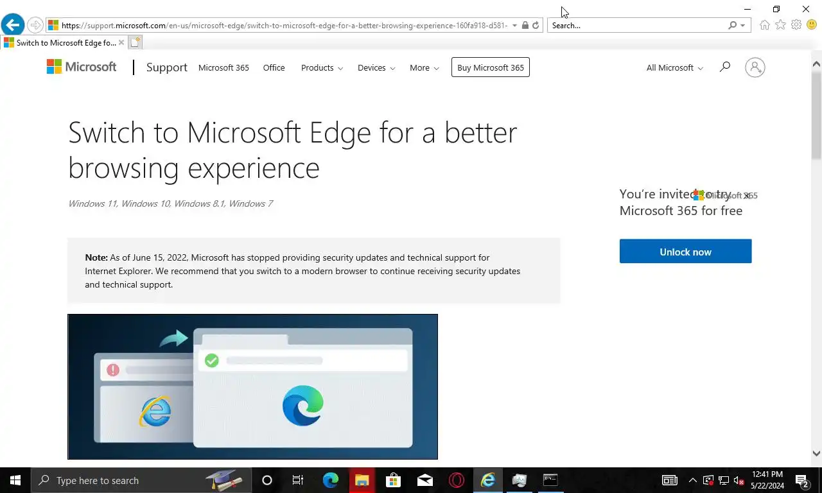The height and width of the screenshot is (493, 822).
Task: Click the Unlock now button
Action: coord(685,251)
